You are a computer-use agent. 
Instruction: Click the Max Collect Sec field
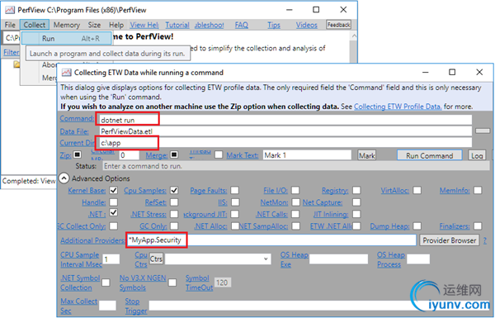(x=107, y=306)
